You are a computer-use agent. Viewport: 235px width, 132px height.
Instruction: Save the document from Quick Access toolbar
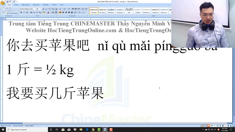[7, 2]
